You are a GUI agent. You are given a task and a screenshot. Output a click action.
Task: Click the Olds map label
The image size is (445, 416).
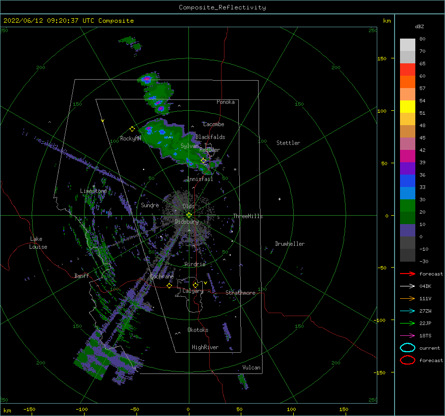tap(188, 206)
